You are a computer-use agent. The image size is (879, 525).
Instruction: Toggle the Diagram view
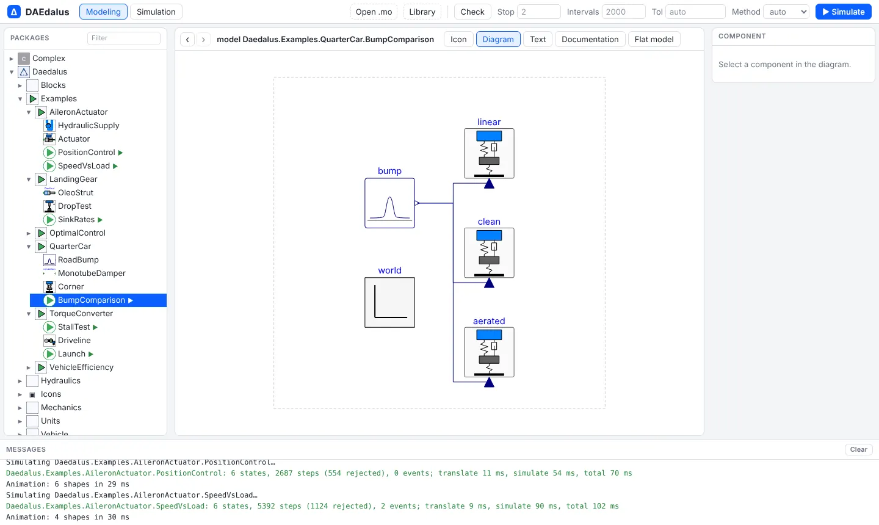coord(498,39)
